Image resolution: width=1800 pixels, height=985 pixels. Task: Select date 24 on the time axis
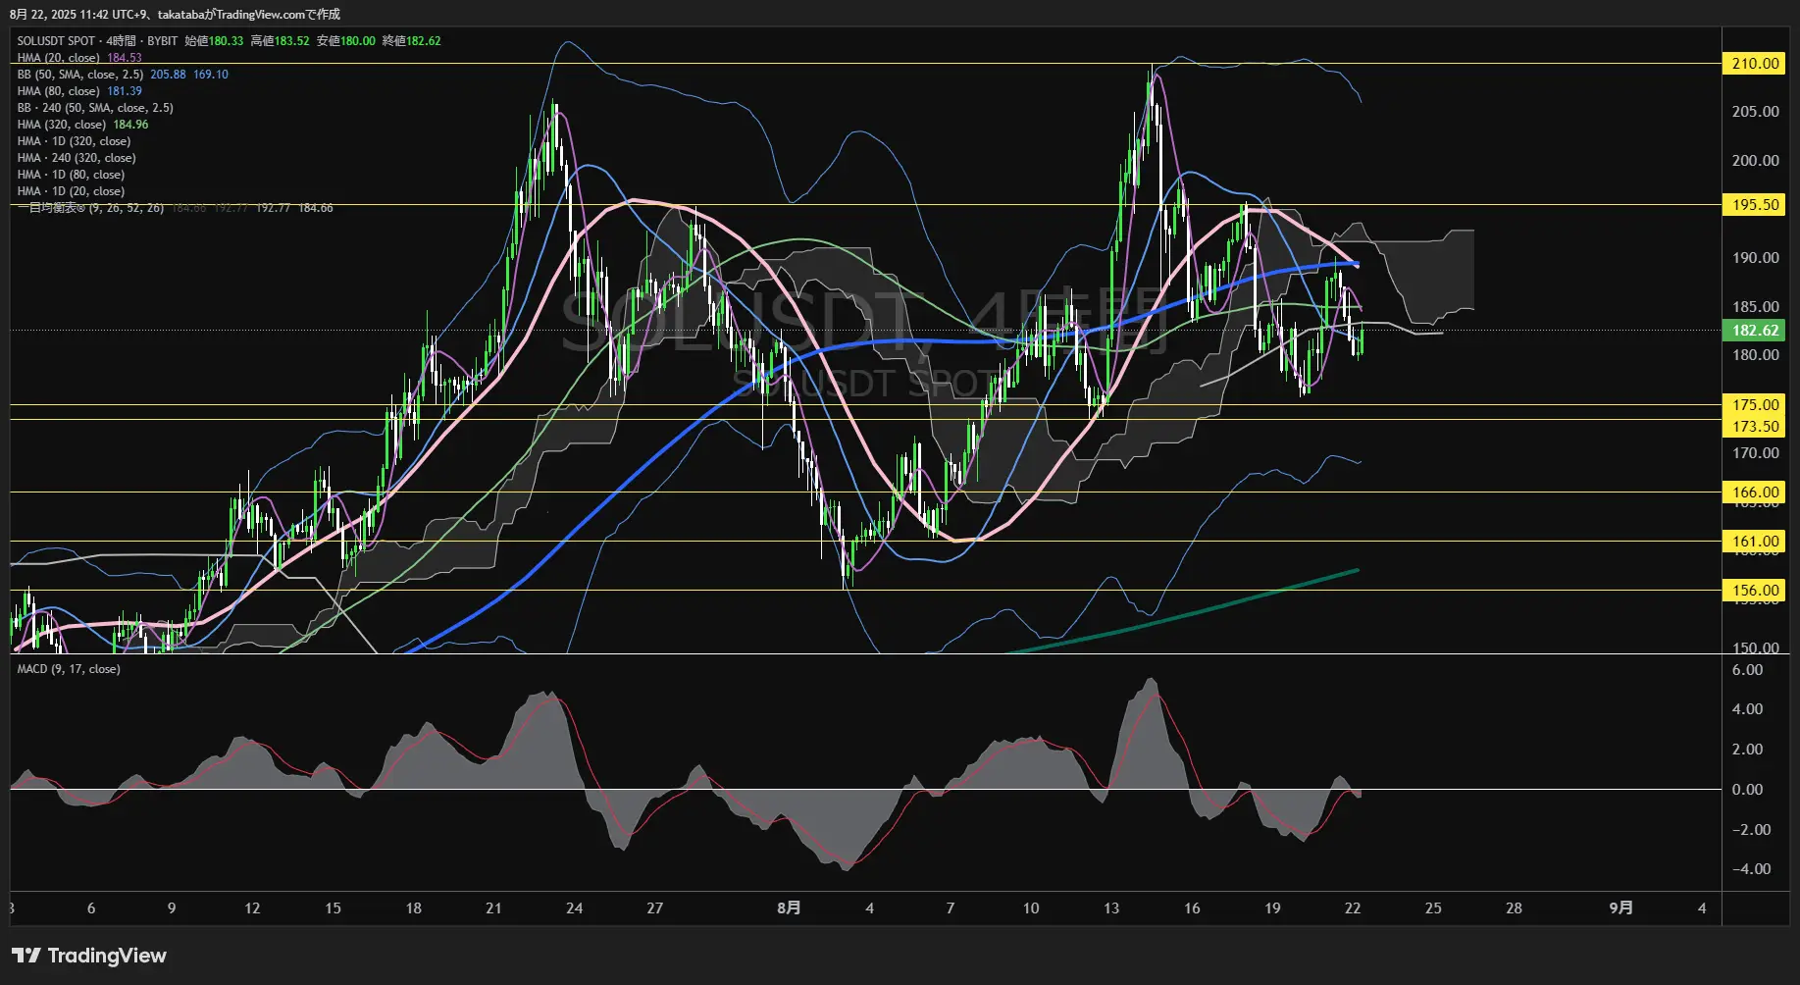point(575,908)
